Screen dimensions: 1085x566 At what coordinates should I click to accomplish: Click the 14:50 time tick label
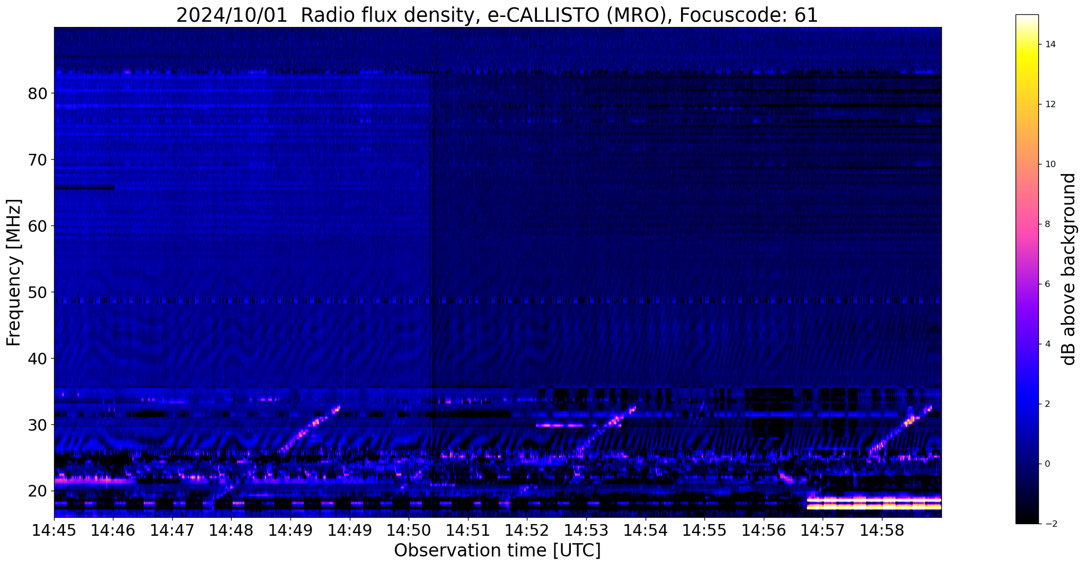[x=408, y=529]
